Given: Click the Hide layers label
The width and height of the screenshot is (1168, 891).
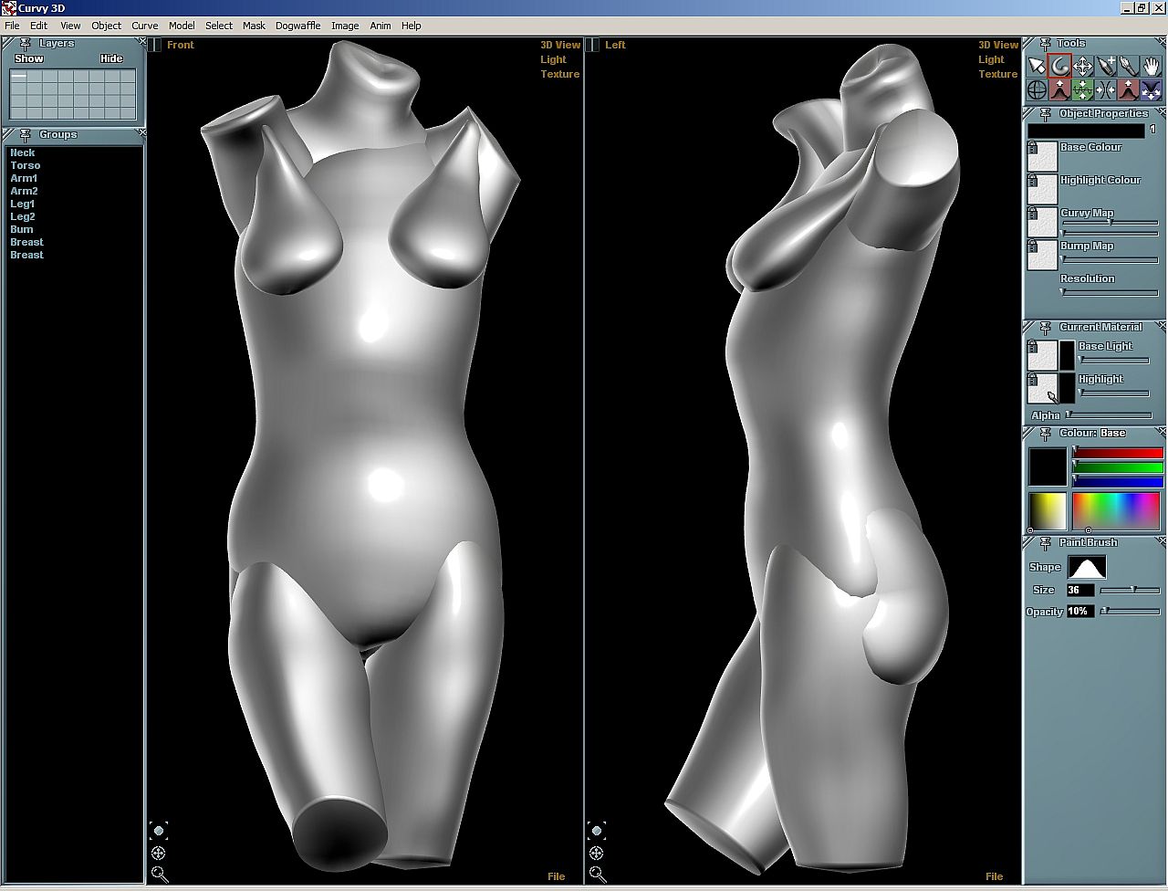Looking at the screenshot, I should 111,58.
